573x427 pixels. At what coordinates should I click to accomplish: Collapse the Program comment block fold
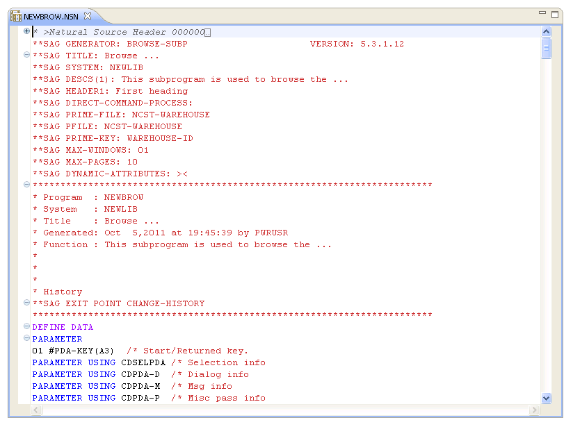coord(26,185)
